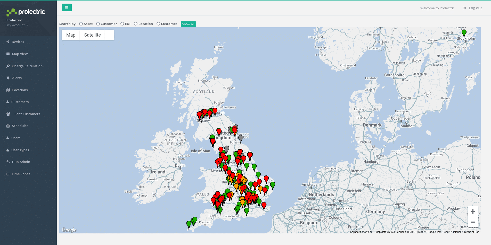Image resolution: width=491 pixels, height=245 pixels.
Task: Zoom out the map with minus button
Action: pyautogui.click(x=473, y=222)
